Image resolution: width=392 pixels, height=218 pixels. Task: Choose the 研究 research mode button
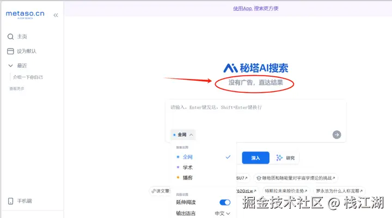tap(285, 158)
